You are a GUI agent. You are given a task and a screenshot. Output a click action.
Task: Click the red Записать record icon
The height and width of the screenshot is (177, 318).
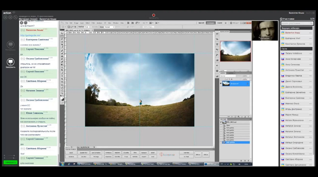tap(154, 15)
